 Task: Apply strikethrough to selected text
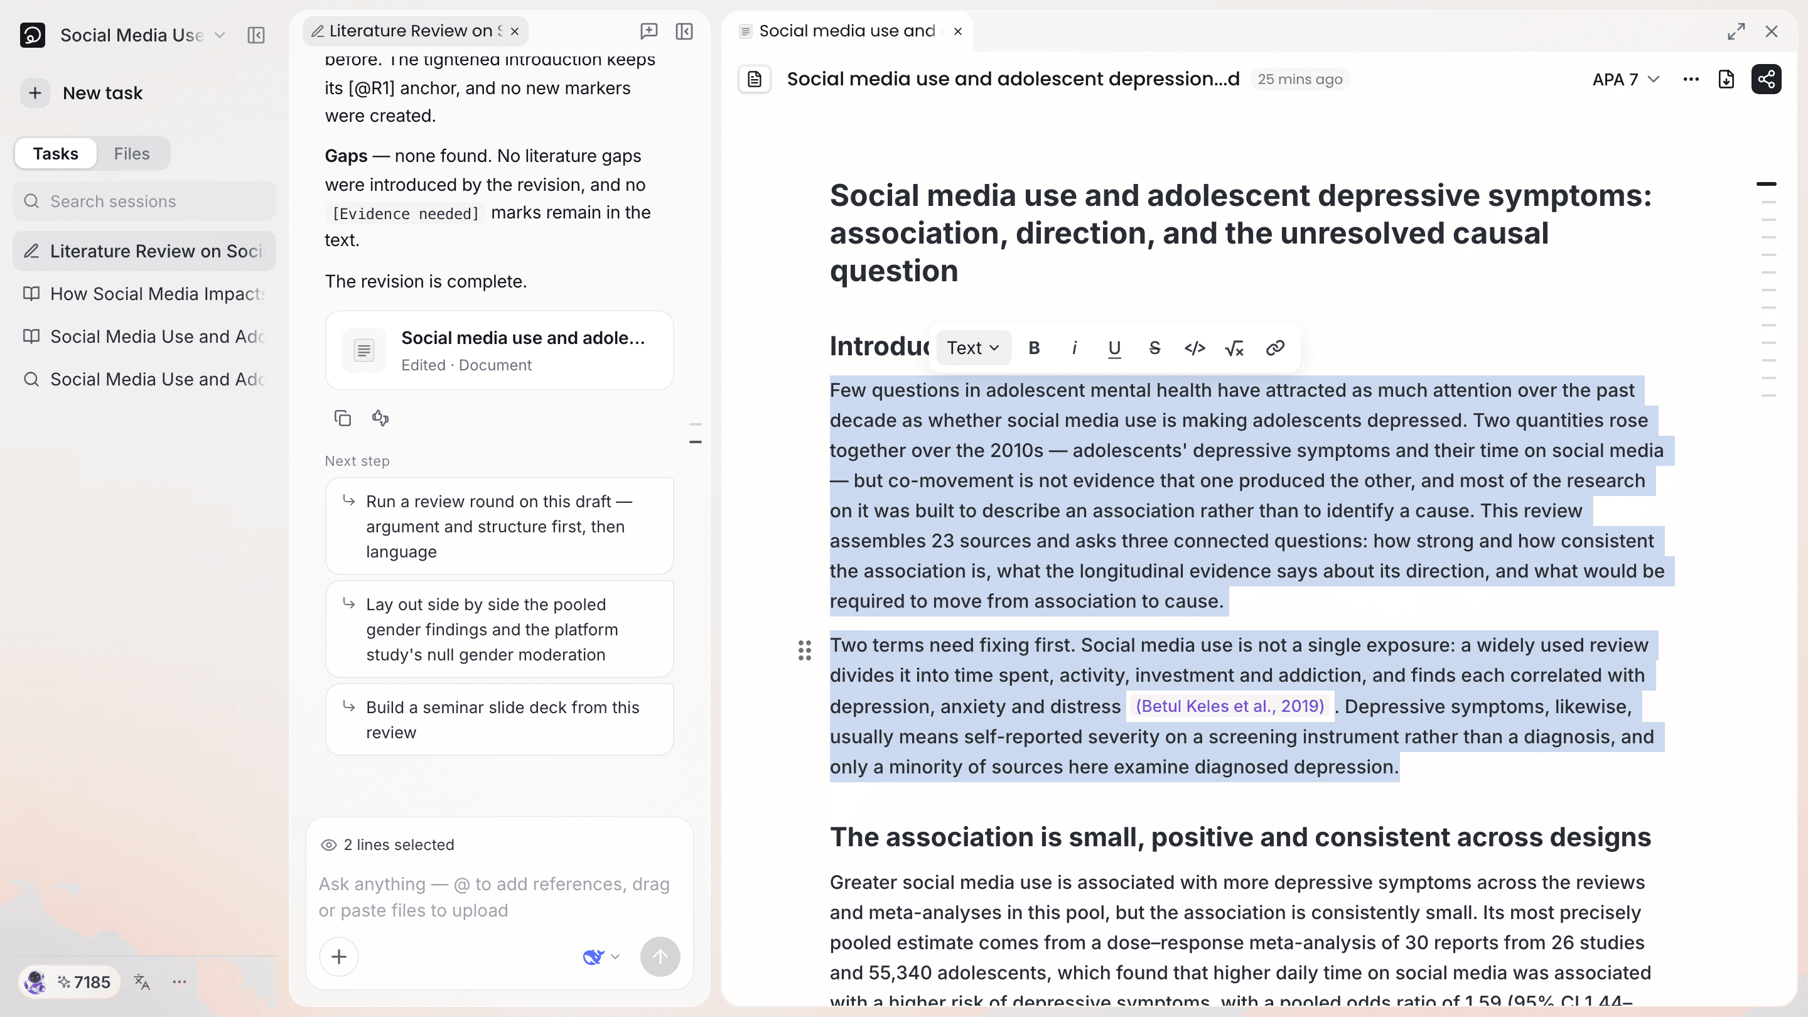(1154, 347)
